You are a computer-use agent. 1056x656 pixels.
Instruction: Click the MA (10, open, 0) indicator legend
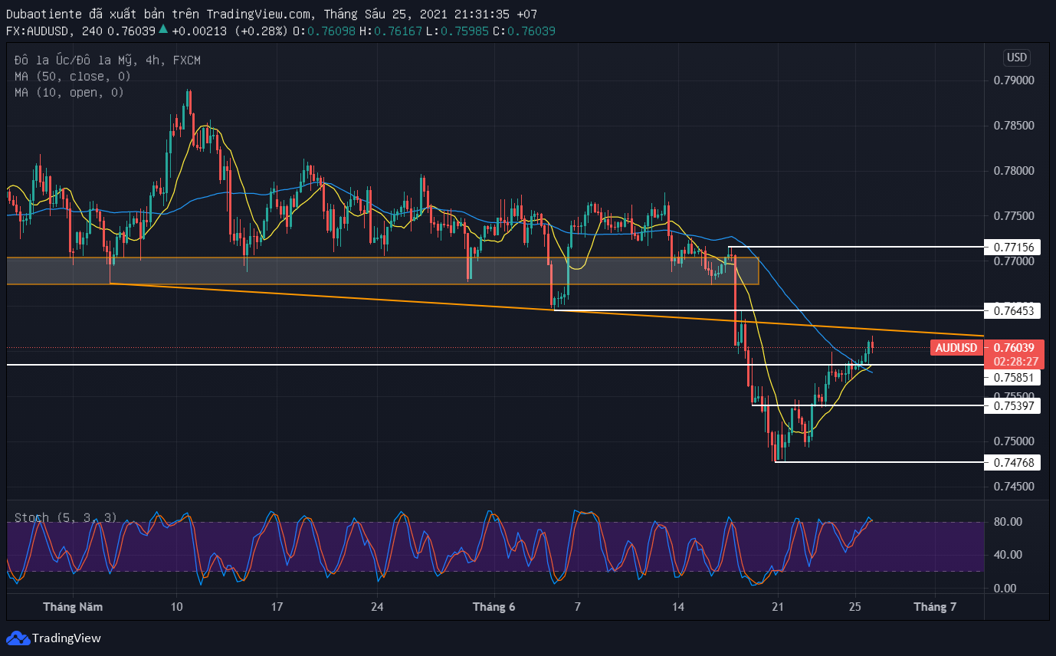(x=69, y=92)
